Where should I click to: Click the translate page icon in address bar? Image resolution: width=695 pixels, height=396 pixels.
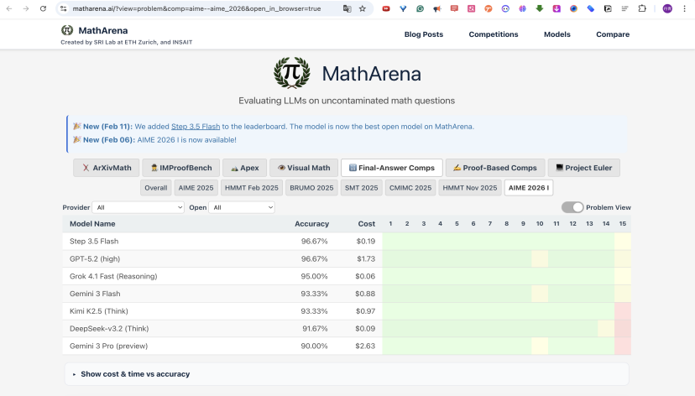347,8
